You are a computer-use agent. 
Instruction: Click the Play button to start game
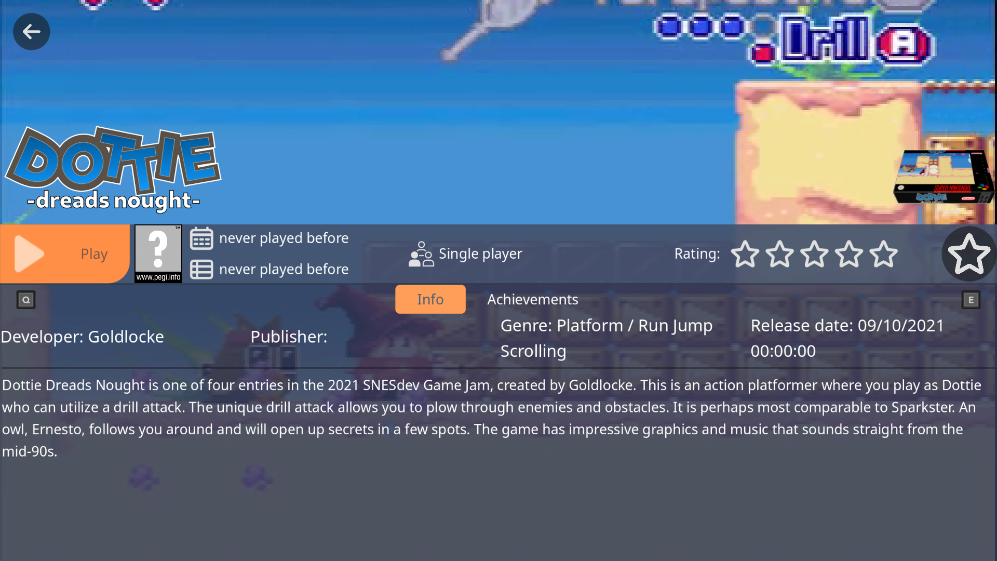point(65,253)
